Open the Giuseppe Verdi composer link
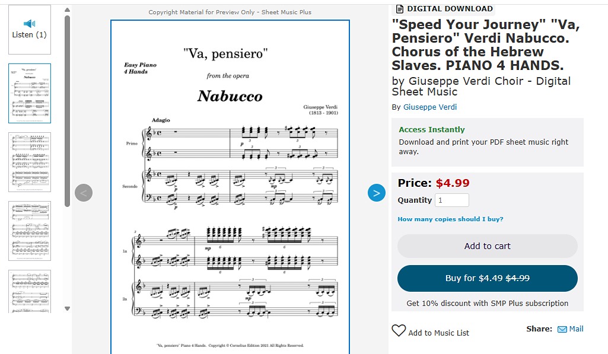Viewport: 608px width, 354px height. pos(430,107)
